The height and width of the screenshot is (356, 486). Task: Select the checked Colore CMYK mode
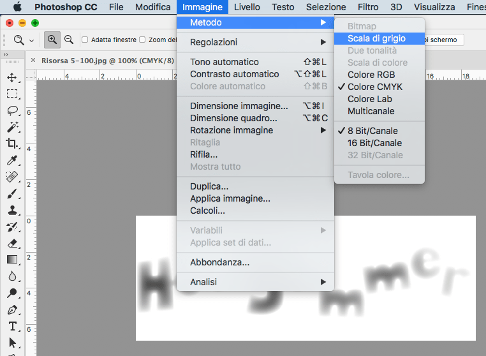[x=379, y=87]
